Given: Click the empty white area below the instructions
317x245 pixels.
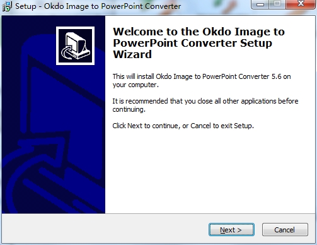Looking at the screenshot, I should (208, 170).
